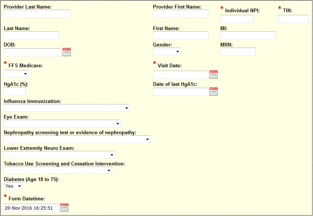
Task: Focus the Provider First Name field
Action: tap(181, 14)
